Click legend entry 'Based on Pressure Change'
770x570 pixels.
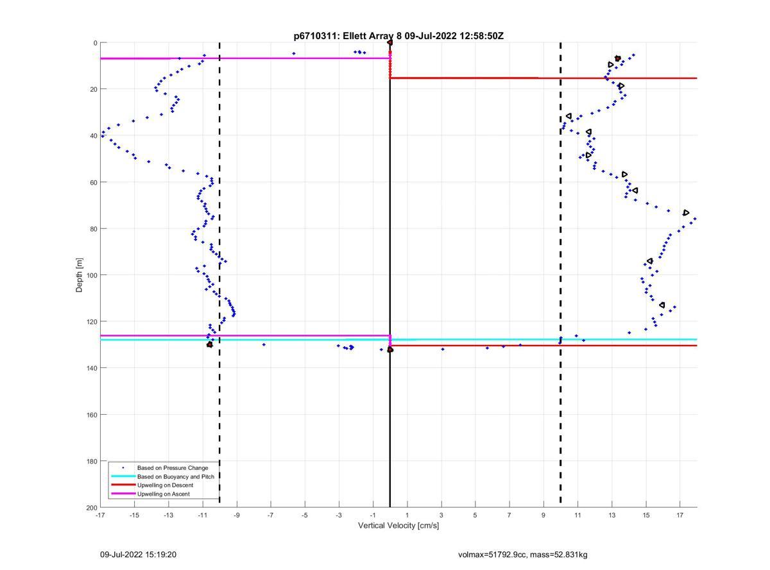(x=173, y=468)
